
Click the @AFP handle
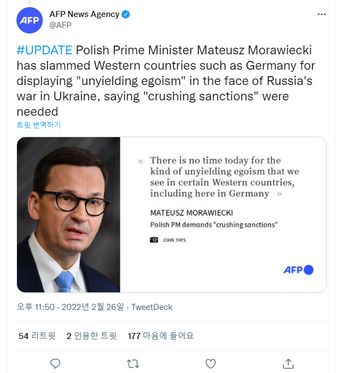[60, 25]
